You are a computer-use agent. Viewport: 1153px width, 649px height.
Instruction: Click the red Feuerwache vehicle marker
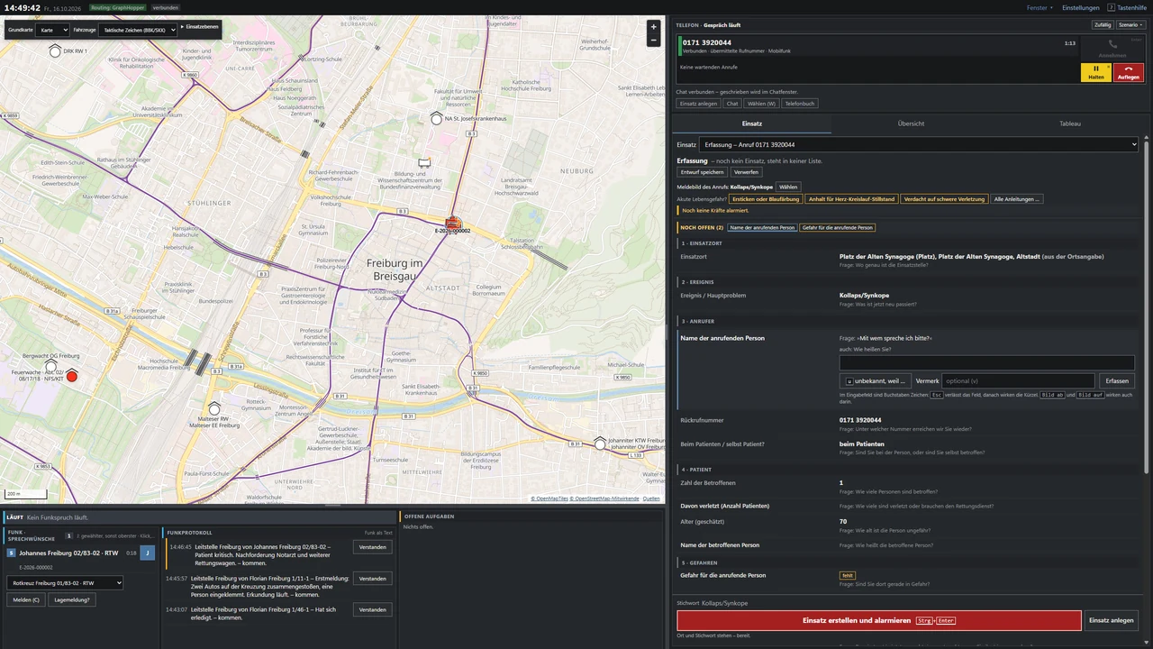point(72,376)
